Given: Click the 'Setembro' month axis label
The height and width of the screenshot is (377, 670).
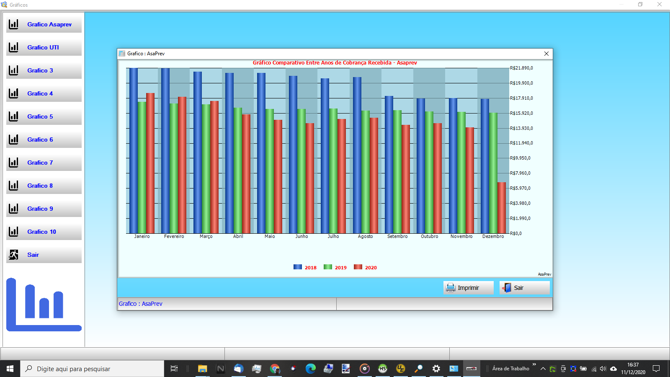Looking at the screenshot, I should [x=397, y=237].
